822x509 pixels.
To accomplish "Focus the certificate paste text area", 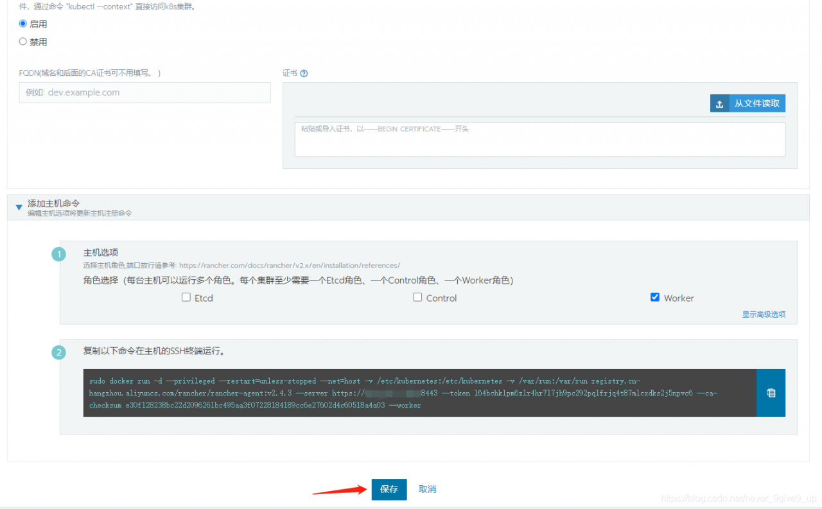I will (539, 139).
